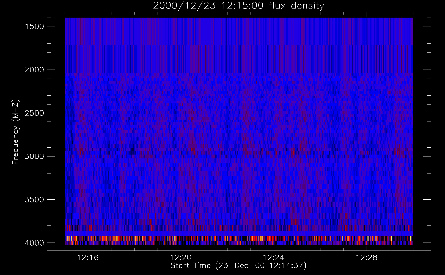This screenshot has width=445, height=275.
Task: Click the 'Start Time (23-Dec-00 12:14:37)' axis label
Action: pyautogui.click(x=238, y=266)
